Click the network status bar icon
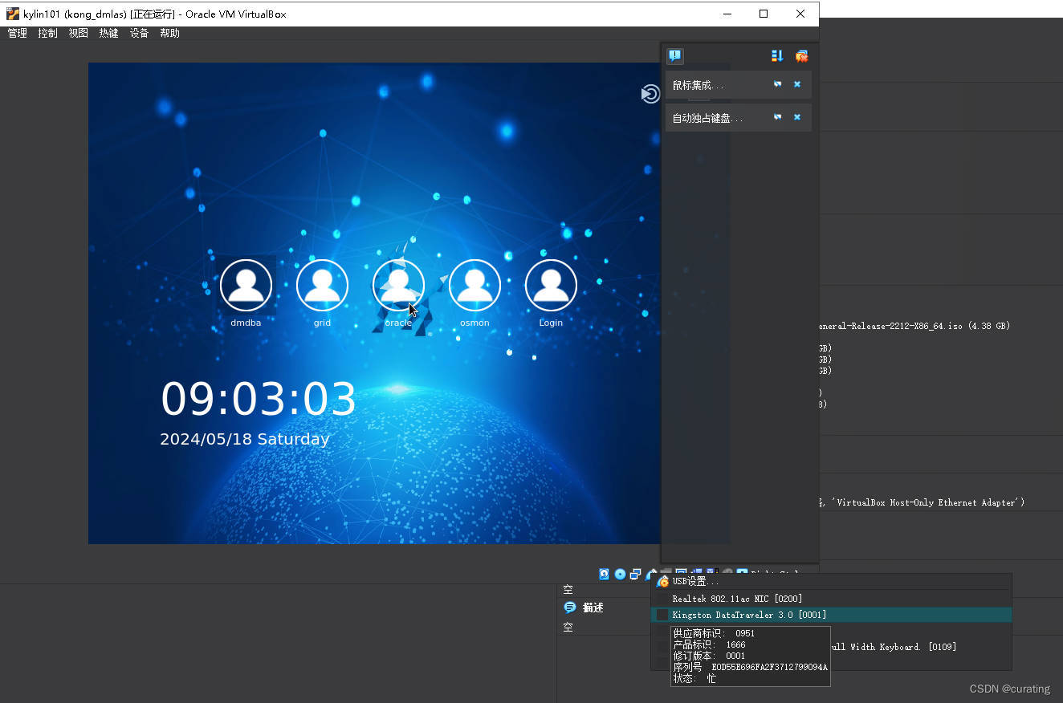 [x=635, y=574]
